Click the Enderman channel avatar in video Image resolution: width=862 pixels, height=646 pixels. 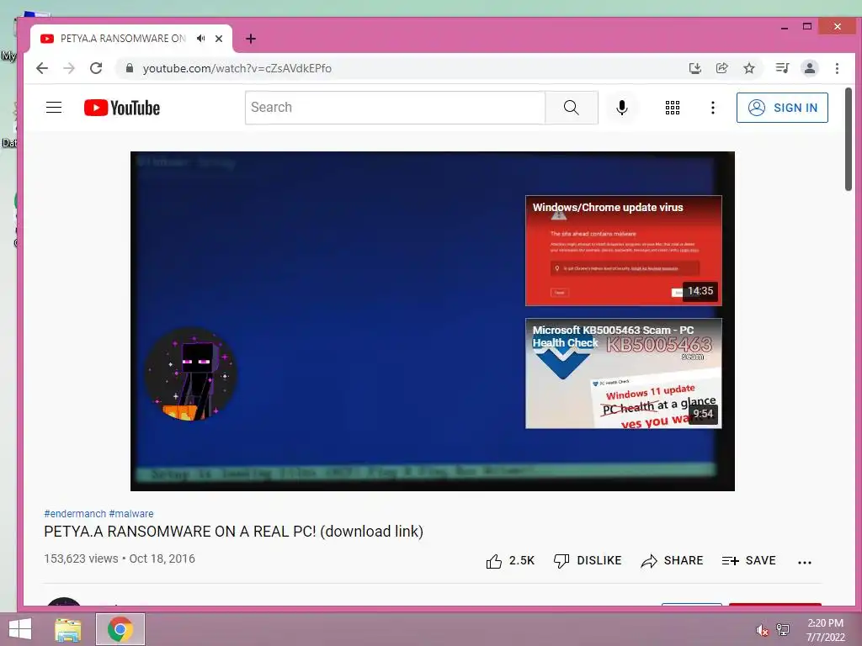click(191, 374)
